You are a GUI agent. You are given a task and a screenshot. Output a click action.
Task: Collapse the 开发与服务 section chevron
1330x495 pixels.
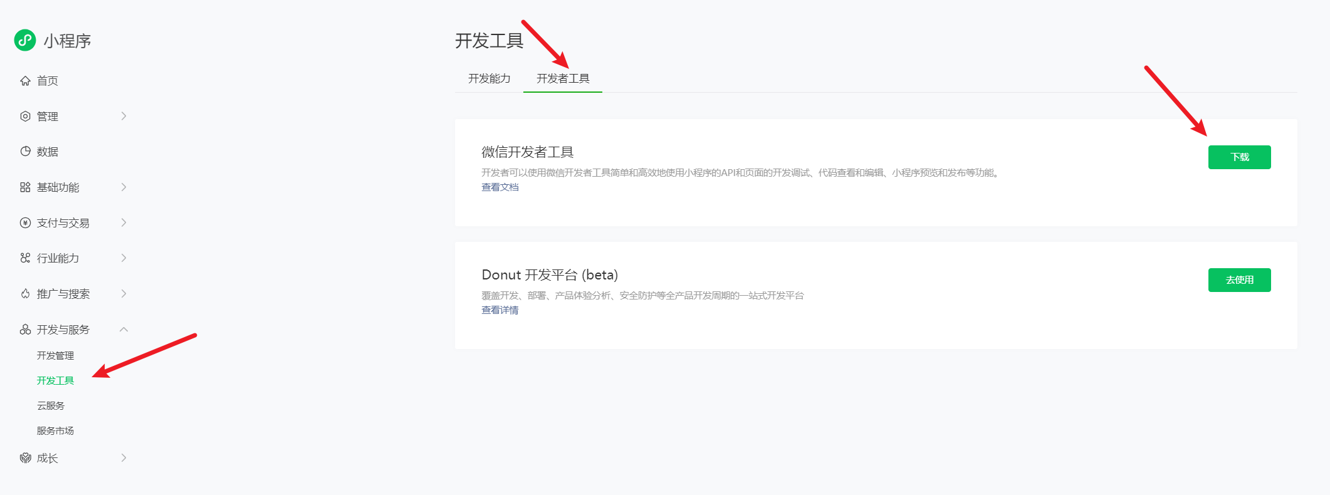coord(123,329)
